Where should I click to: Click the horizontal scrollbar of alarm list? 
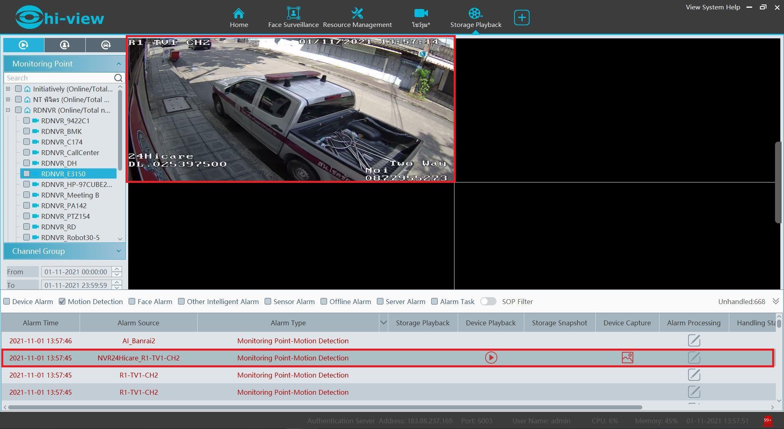click(325, 407)
